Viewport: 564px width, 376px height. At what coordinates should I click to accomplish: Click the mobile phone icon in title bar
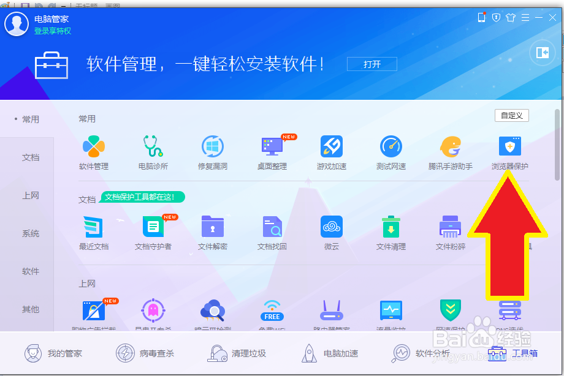(481, 17)
